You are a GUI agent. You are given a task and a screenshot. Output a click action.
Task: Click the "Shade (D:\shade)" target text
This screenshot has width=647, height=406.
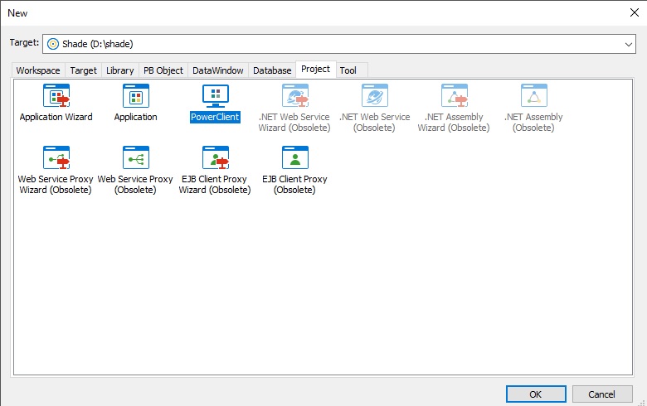98,44
